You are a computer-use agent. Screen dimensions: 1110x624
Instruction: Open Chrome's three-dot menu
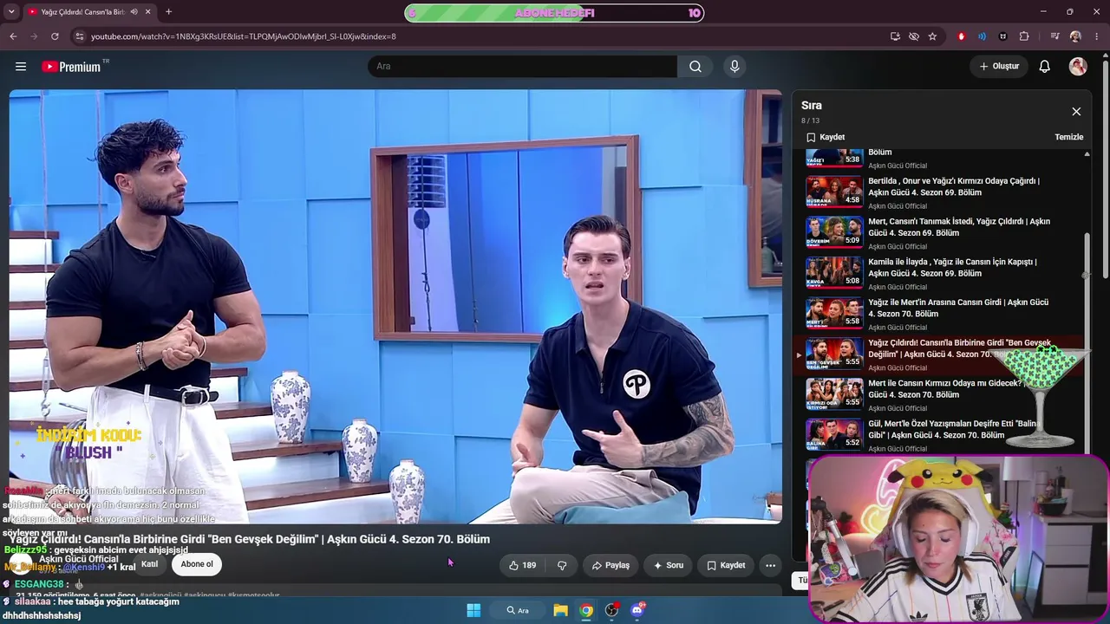click(x=1097, y=36)
